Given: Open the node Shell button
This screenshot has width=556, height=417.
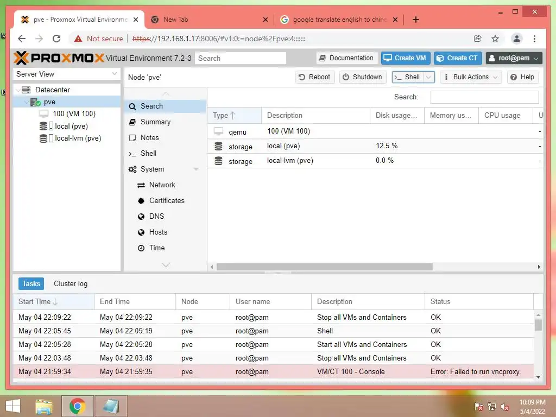Looking at the screenshot, I should coord(408,77).
